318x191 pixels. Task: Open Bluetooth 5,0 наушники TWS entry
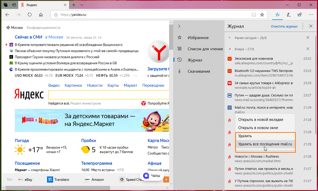270,73
